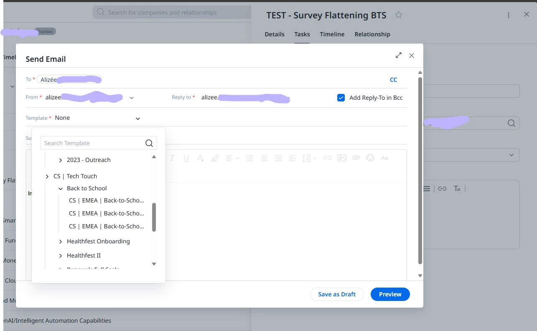Open the three-dot options menu

509,15
